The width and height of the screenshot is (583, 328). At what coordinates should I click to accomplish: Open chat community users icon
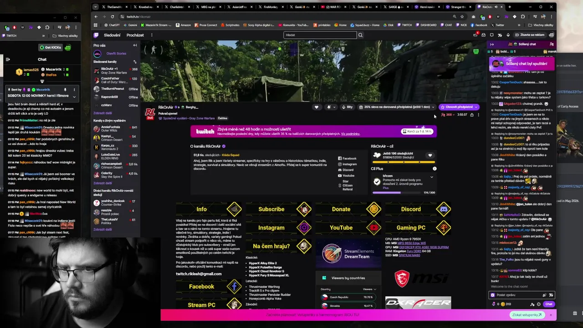click(x=552, y=44)
